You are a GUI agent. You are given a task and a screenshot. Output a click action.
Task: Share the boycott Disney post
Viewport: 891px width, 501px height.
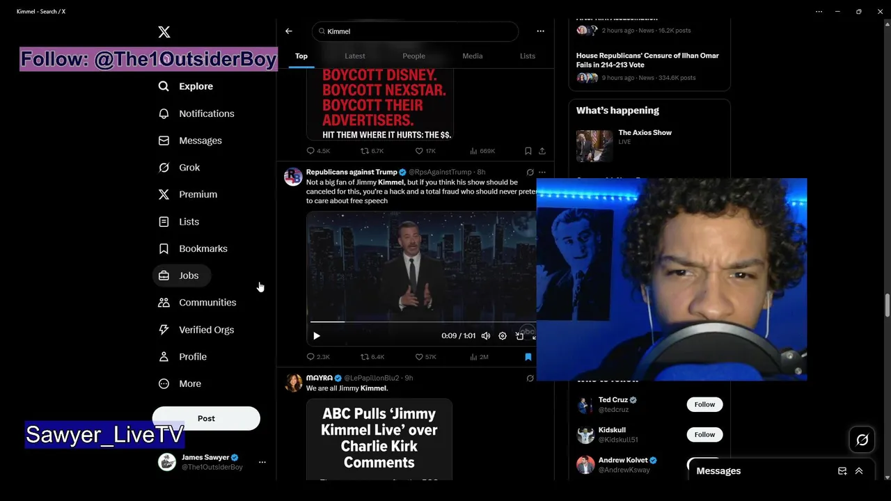pos(542,151)
